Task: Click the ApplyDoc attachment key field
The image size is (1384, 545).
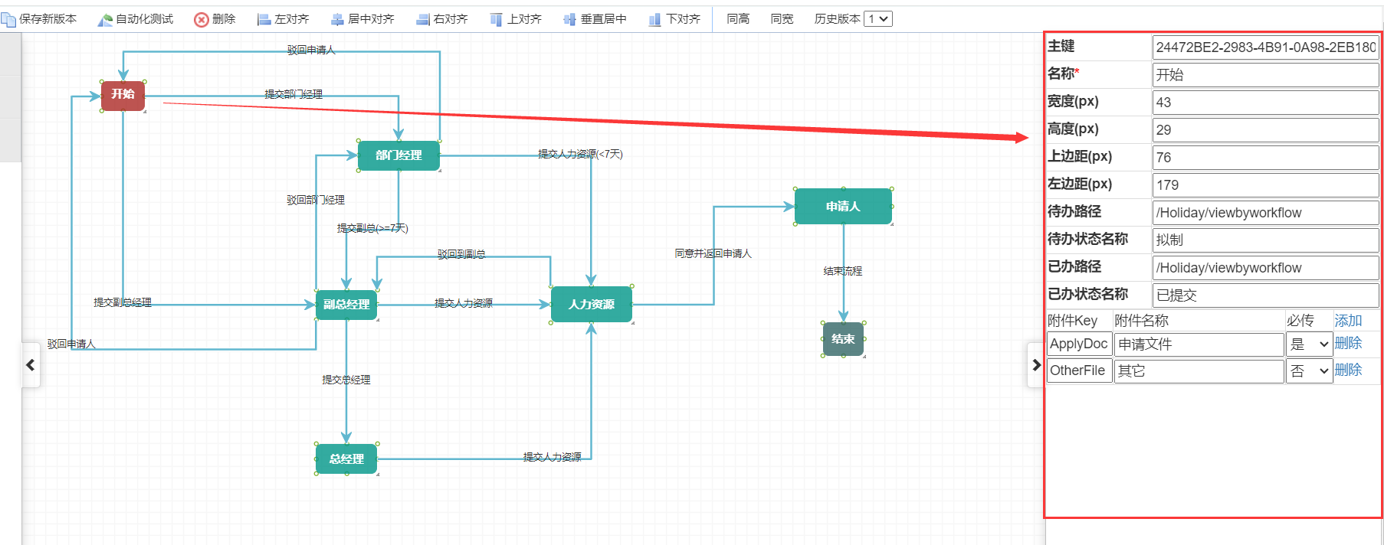Action: coord(1079,344)
